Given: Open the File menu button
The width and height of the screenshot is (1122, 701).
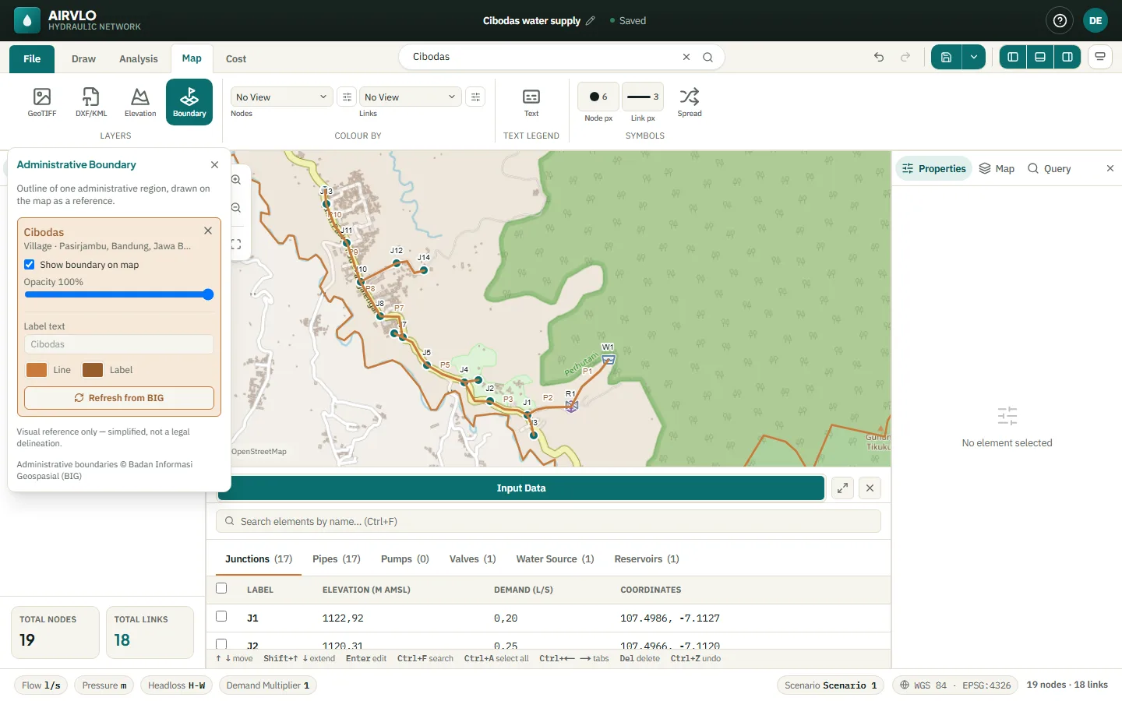Looking at the screenshot, I should pos(32,59).
